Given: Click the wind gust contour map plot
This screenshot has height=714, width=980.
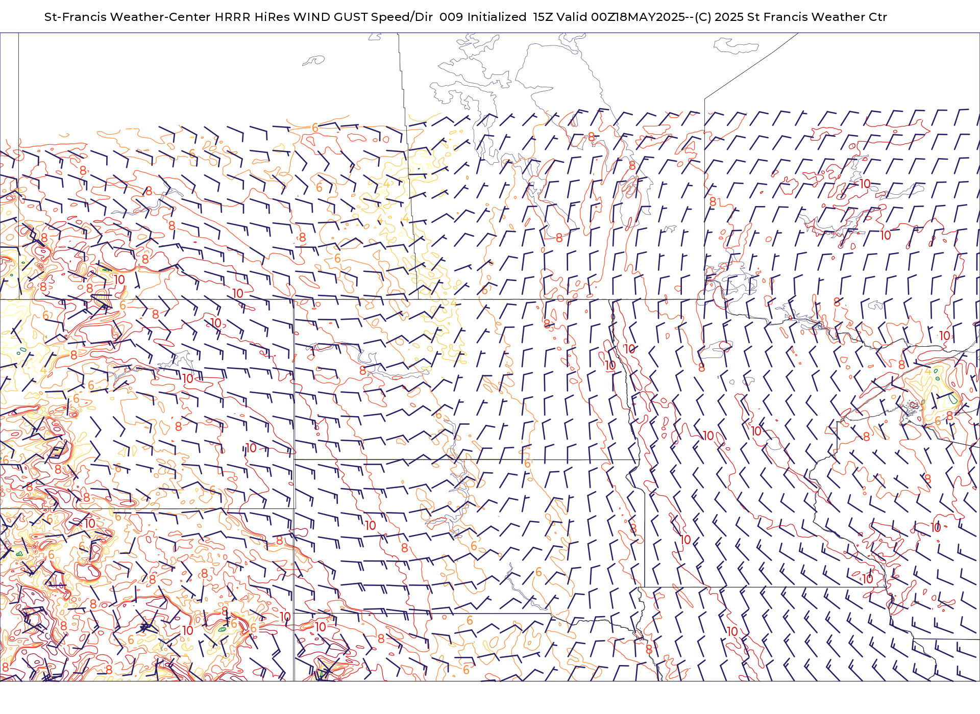Looking at the screenshot, I should [490, 357].
